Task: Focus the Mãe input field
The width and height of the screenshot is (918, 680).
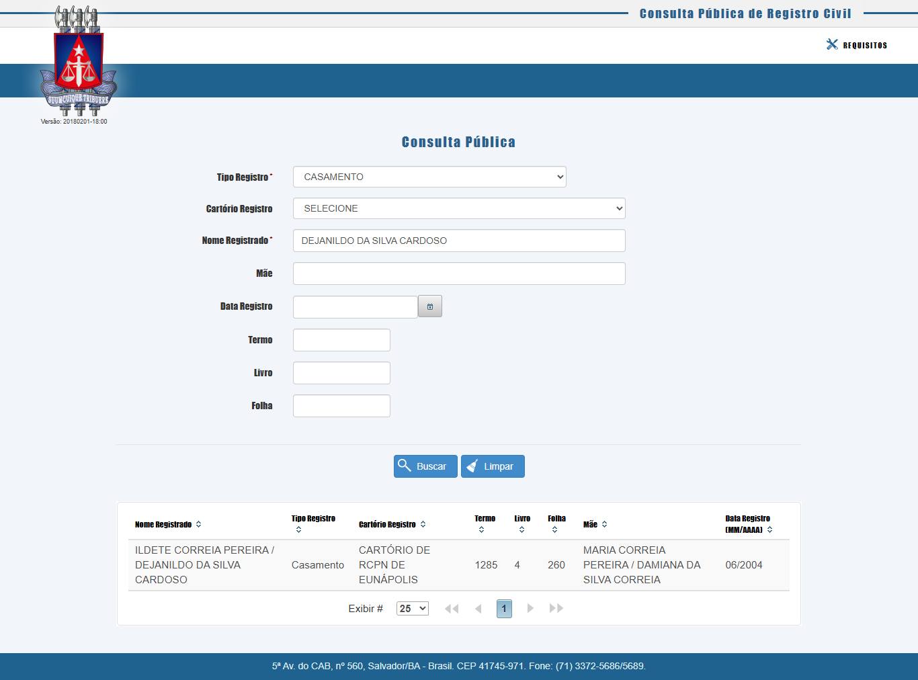Action: pos(459,273)
